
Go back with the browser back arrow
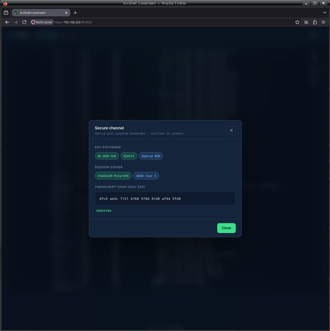(x=7, y=22)
